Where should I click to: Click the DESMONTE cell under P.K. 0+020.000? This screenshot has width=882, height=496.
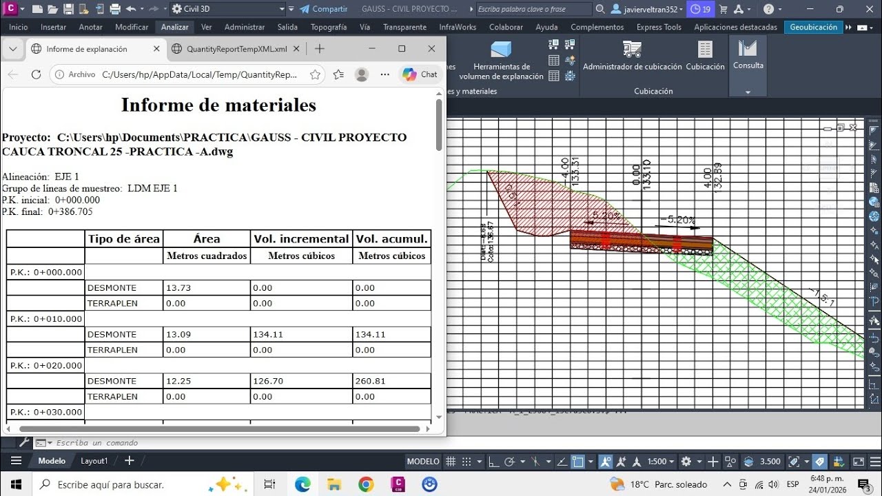coord(124,381)
